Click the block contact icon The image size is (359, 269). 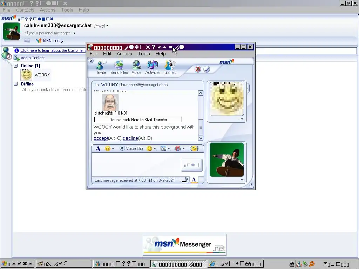(x=198, y=69)
